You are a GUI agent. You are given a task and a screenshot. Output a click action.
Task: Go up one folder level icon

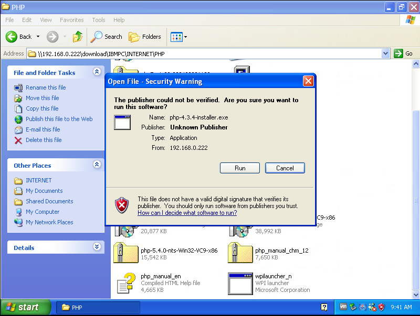point(77,37)
